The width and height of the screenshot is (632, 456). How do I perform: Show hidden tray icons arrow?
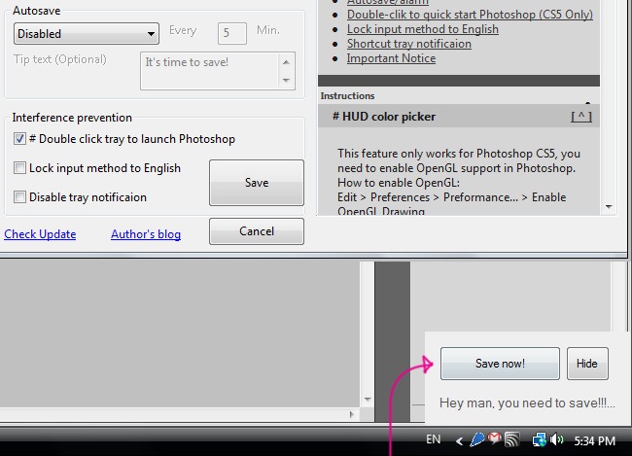[460, 440]
